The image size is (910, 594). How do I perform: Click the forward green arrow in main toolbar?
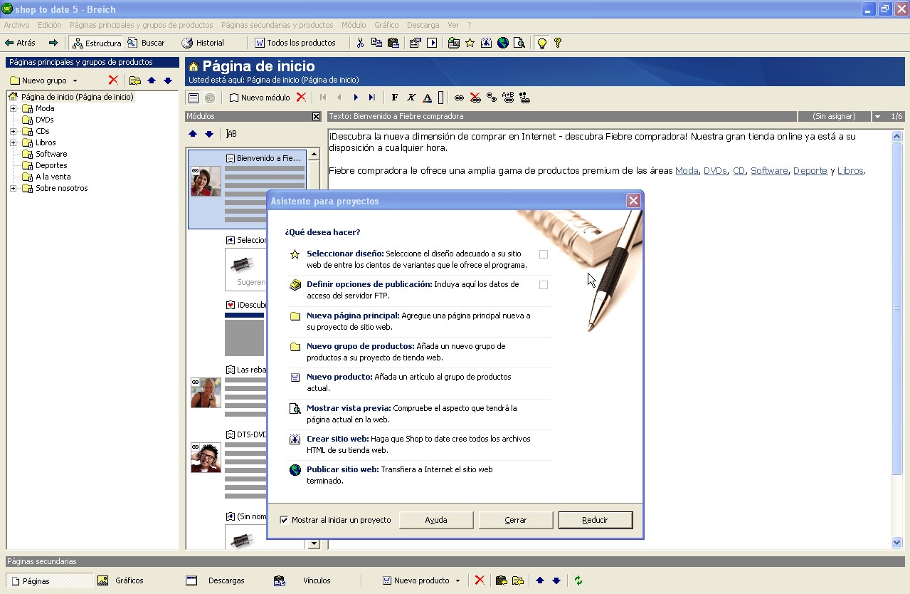point(53,43)
